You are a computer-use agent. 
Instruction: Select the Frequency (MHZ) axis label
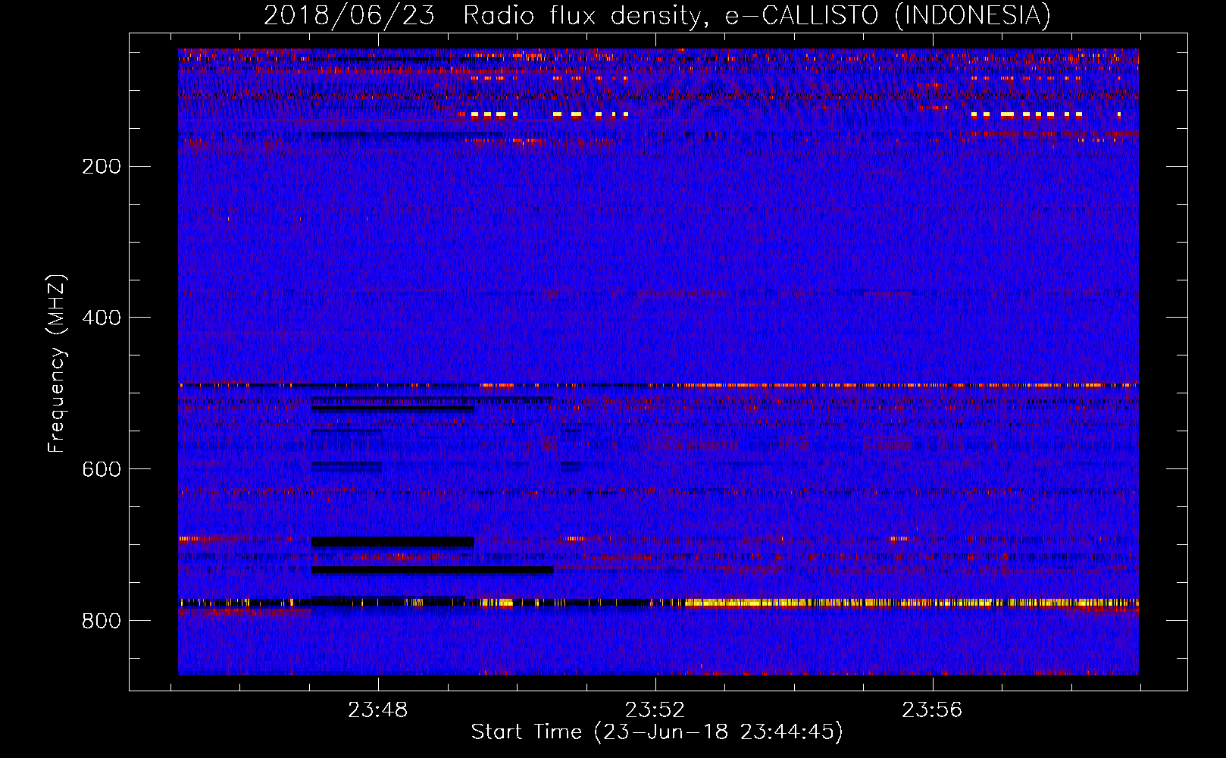[x=57, y=364]
